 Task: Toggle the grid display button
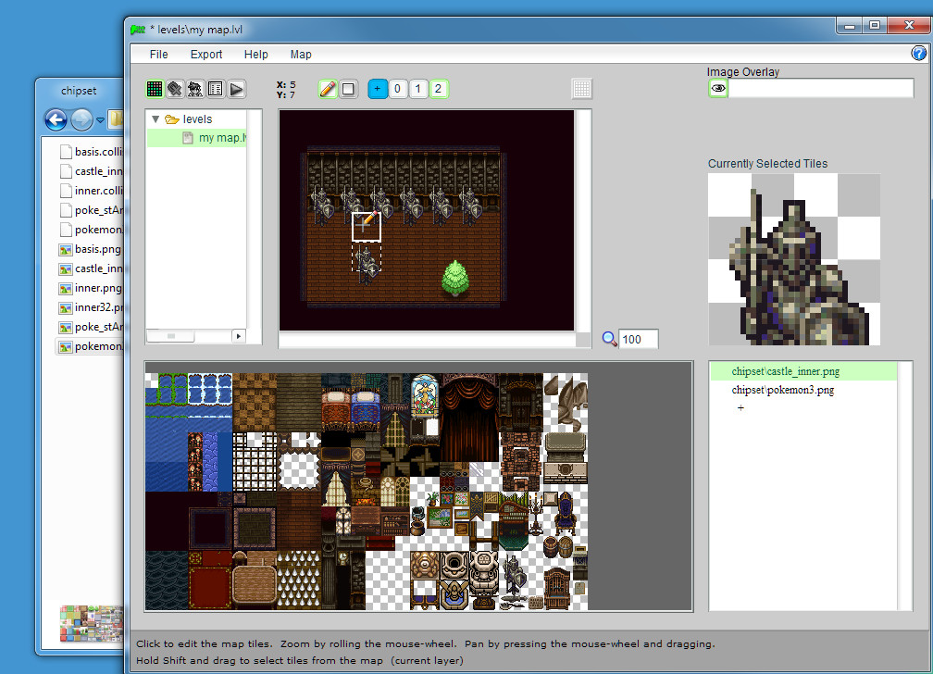click(x=581, y=89)
